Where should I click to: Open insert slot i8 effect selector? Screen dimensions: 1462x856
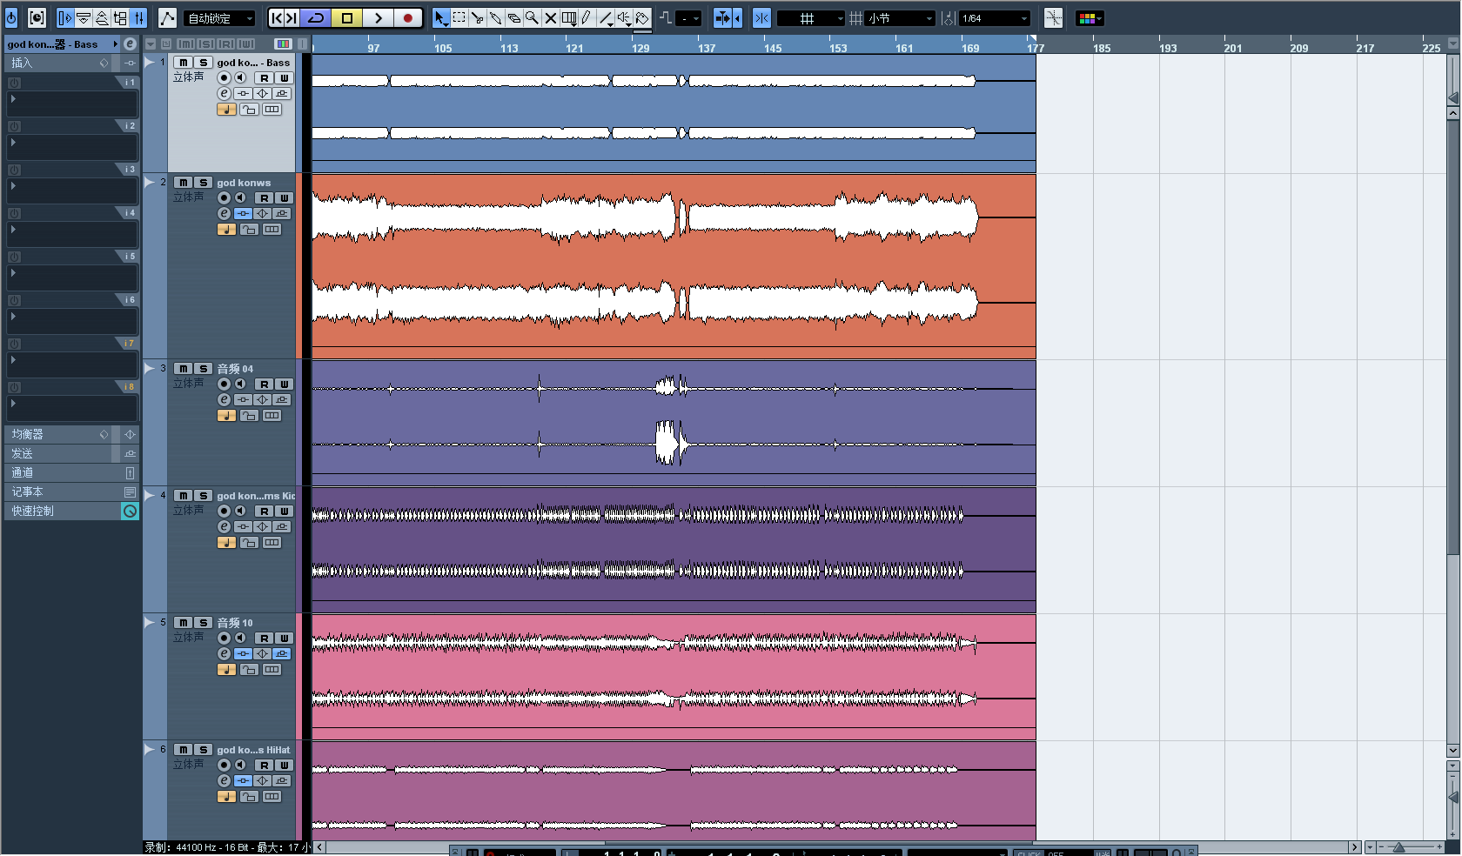(x=72, y=408)
